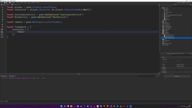Select the ReplicatedFirst service icon
192x108 pixels.
(163, 25)
